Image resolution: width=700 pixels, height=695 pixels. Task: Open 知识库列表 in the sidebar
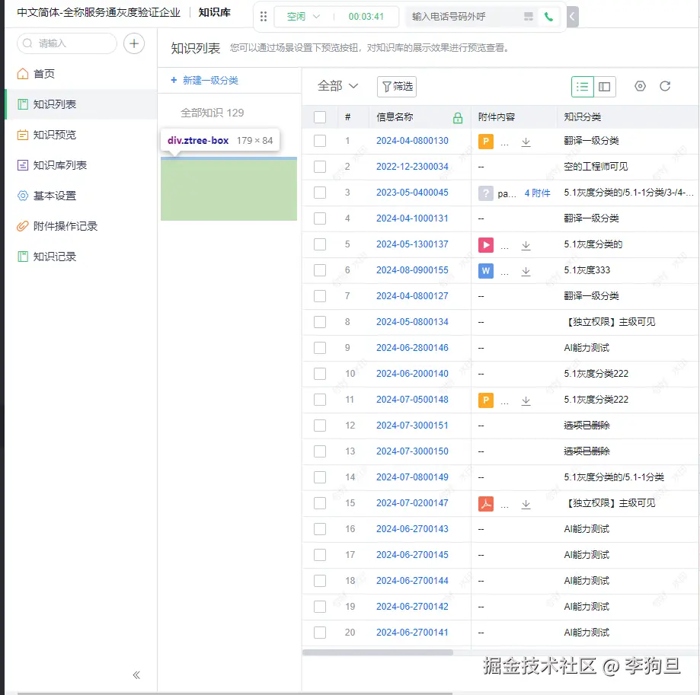click(81, 165)
